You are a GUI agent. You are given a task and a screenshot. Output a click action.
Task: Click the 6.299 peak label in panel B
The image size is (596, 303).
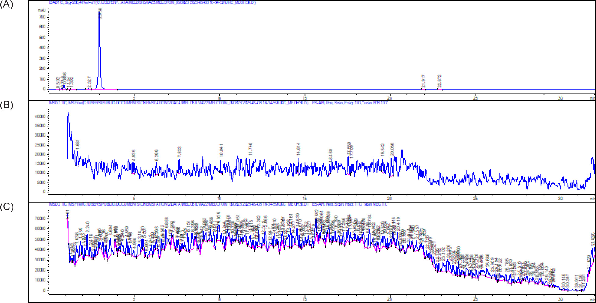(x=157, y=155)
